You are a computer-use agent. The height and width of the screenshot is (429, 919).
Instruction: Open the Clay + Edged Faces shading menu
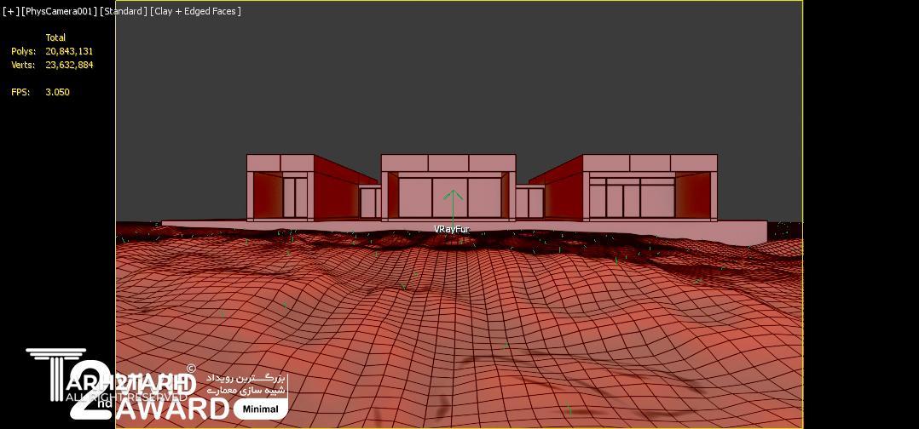[x=195, y=11]
